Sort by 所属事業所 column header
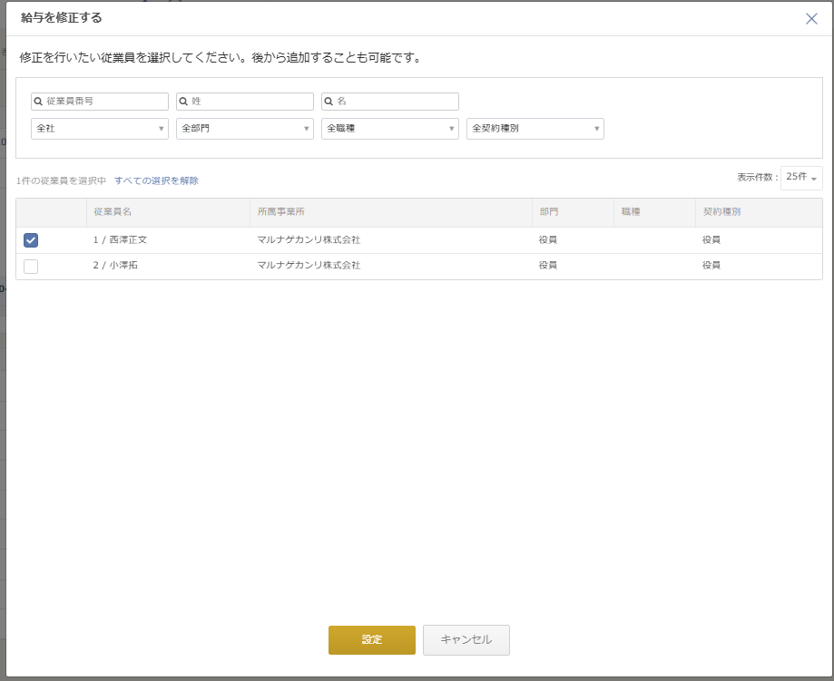Viewport: 834px width, 681px height. point(280,212)
